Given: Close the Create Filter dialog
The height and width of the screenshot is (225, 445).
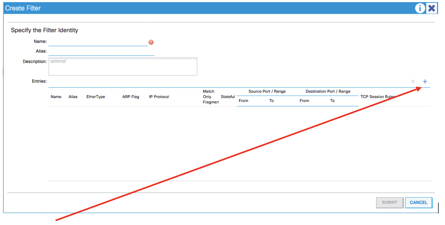Looking at the screenshot, I should click(432, 8).
